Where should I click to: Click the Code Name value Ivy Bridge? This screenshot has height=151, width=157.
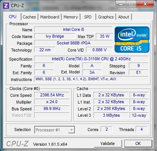pyautogui.click(x=55, y=36)
